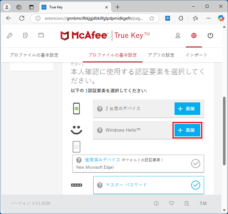The height and width of the screenshot is (214, 228).
Task: Open the safe notes icon
Action: coord(25,36)
